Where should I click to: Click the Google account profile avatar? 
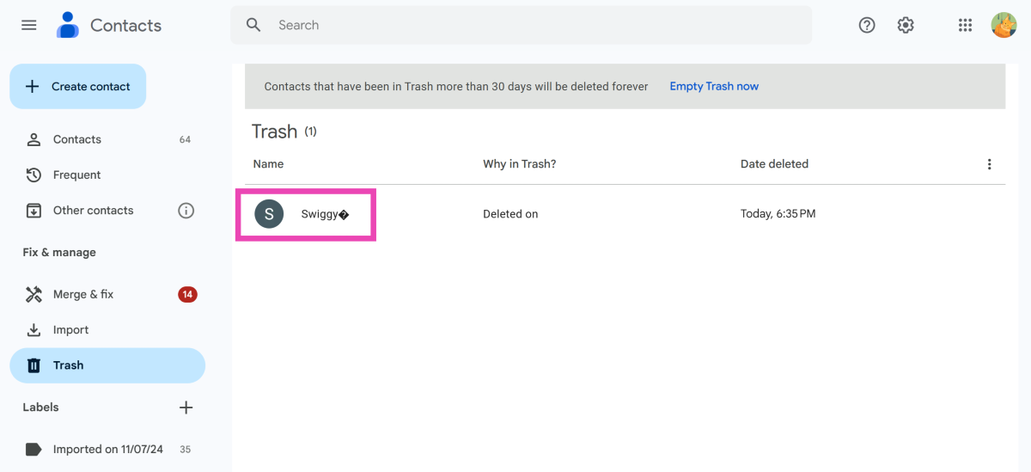pos(1004,25)
